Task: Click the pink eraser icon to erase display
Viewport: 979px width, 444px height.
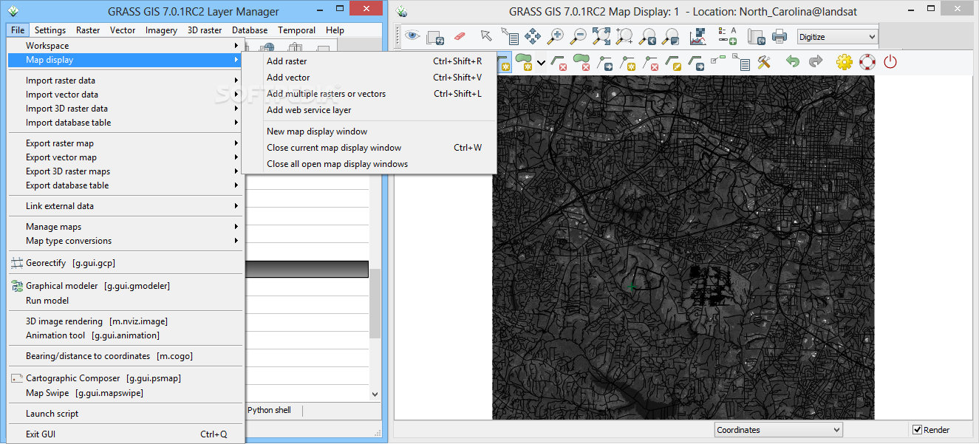Action: point(459,35)
